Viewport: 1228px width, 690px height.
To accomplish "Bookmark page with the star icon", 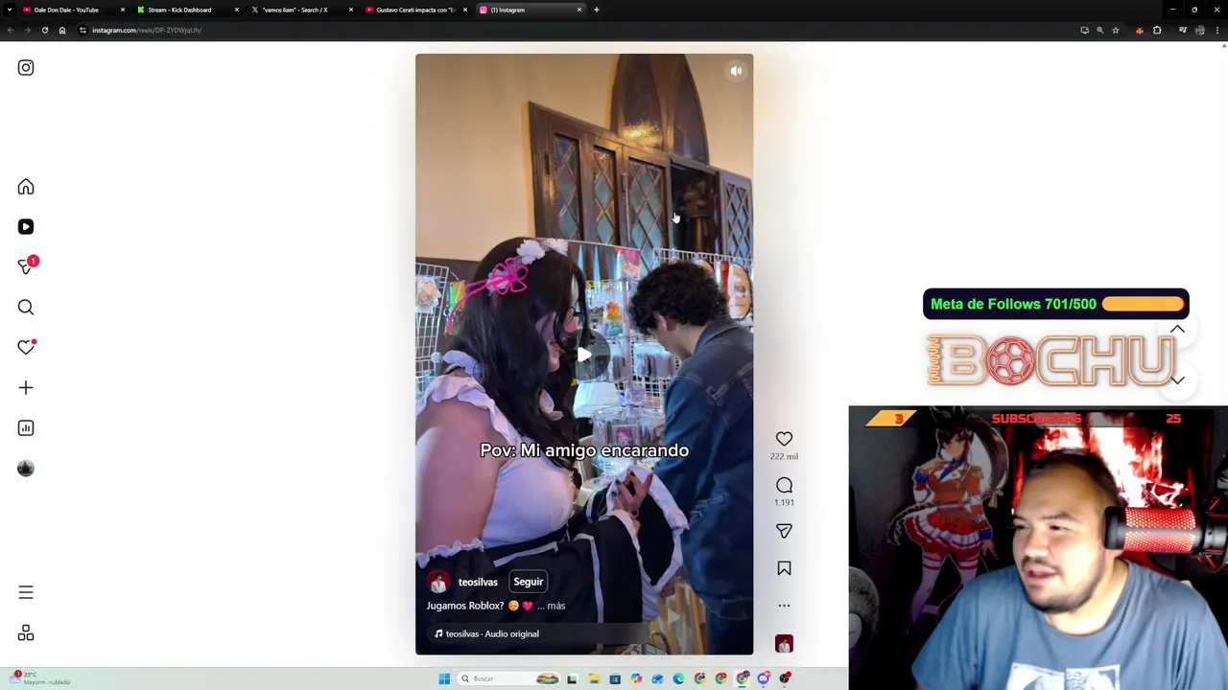I will tap(1116, 31).
